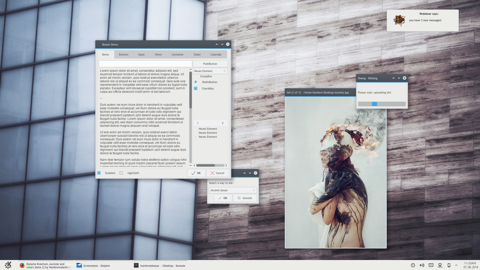Open the Alcohol abuse dropdown
The height and width of the screenshot is (270, 480).
coord(233,190)
